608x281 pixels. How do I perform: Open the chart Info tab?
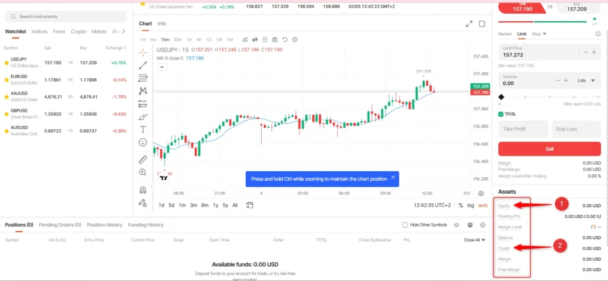tap(161, 24)
